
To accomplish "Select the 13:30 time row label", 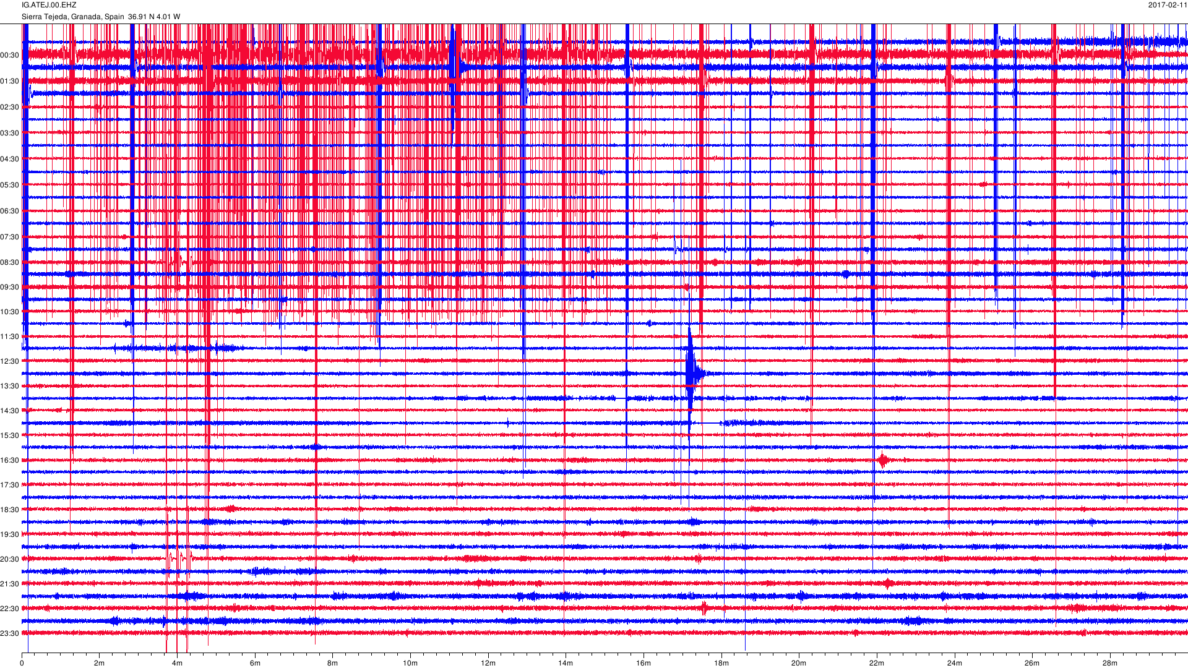I will (10, 386).
